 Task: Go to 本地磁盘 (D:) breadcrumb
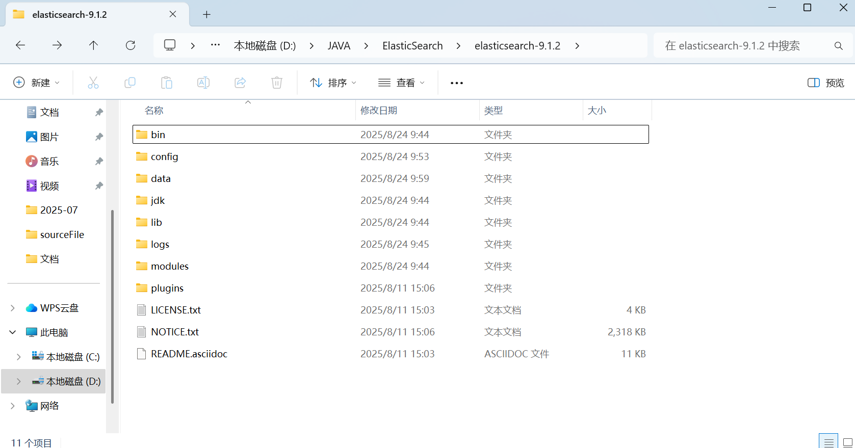(265, 46)
